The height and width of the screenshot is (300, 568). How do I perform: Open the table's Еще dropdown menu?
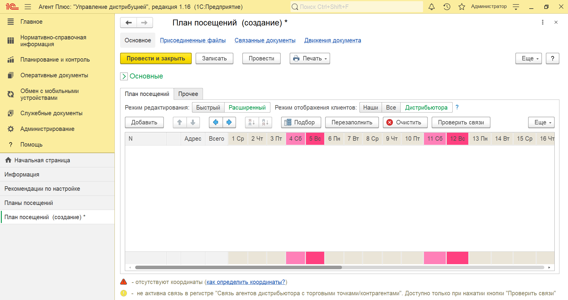point(541,122)
